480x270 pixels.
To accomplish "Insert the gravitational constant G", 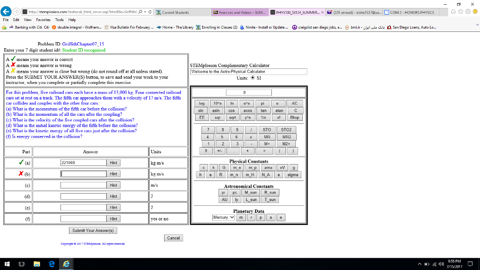I will [x=224, y=168].
